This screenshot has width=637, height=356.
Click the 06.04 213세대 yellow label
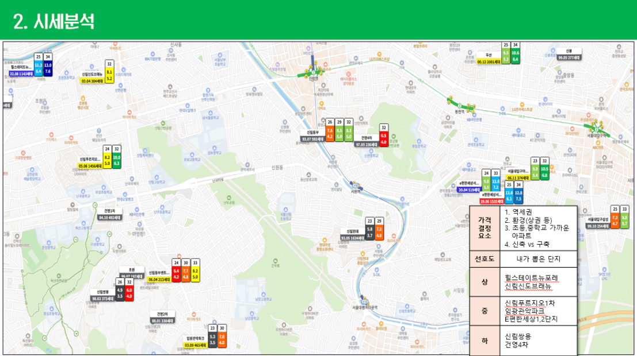tap(159, 280)
